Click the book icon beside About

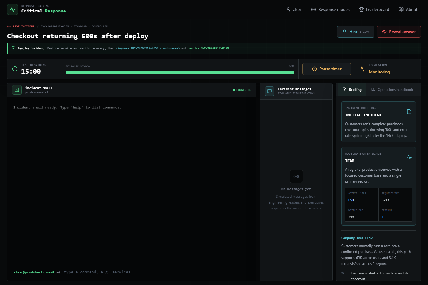click(401, 9)
